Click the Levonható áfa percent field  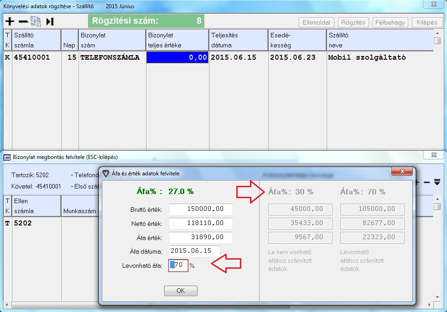pos(178,266)
